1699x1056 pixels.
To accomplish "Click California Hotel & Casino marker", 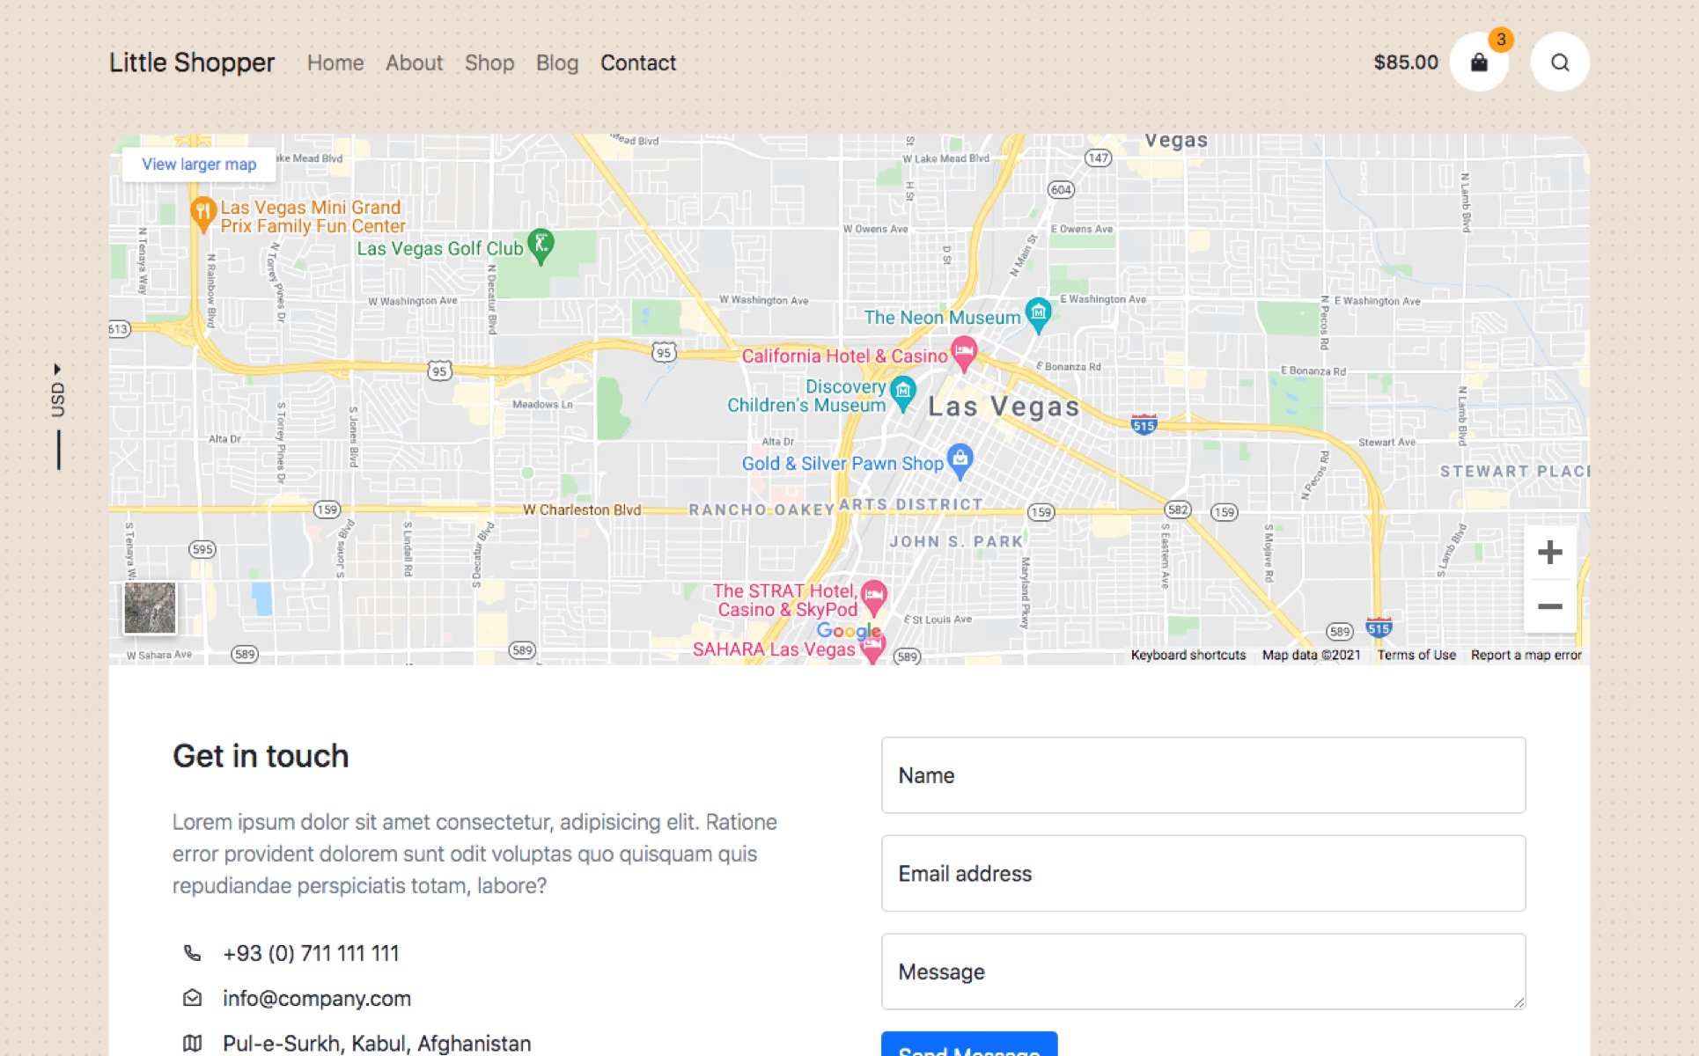I will click(x=964, y=351).
